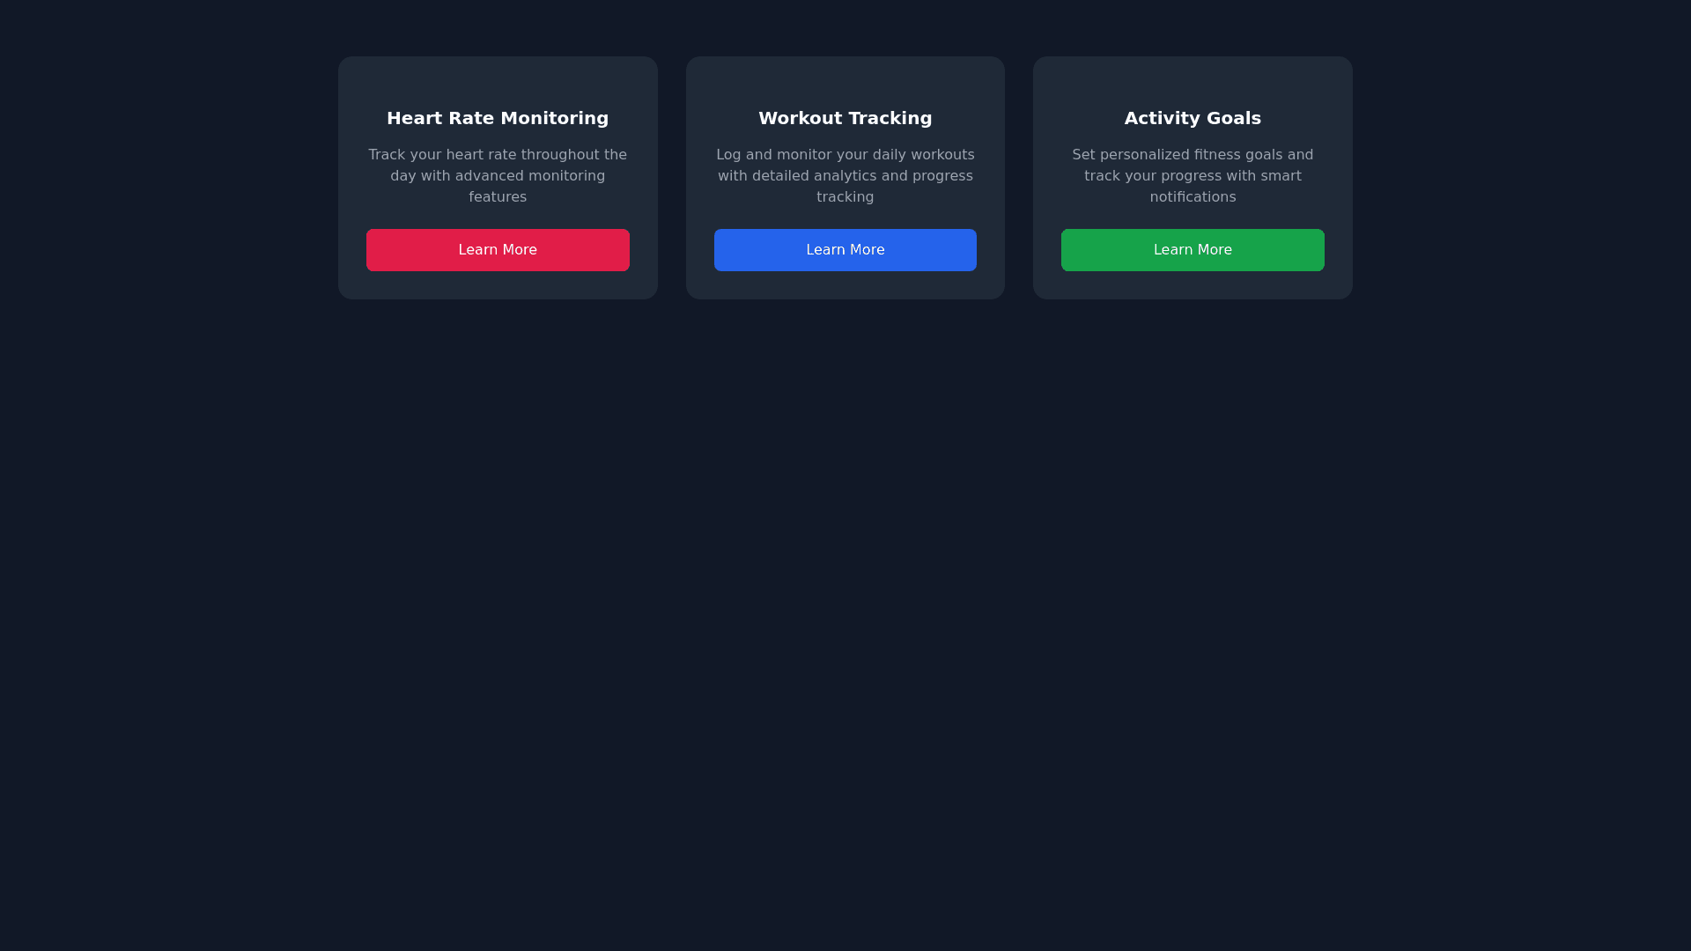Image resolution: width=1691 pixels, height=951 pixels.
Task: Select the Workout Tracking heading
Action: pos(845,118)
